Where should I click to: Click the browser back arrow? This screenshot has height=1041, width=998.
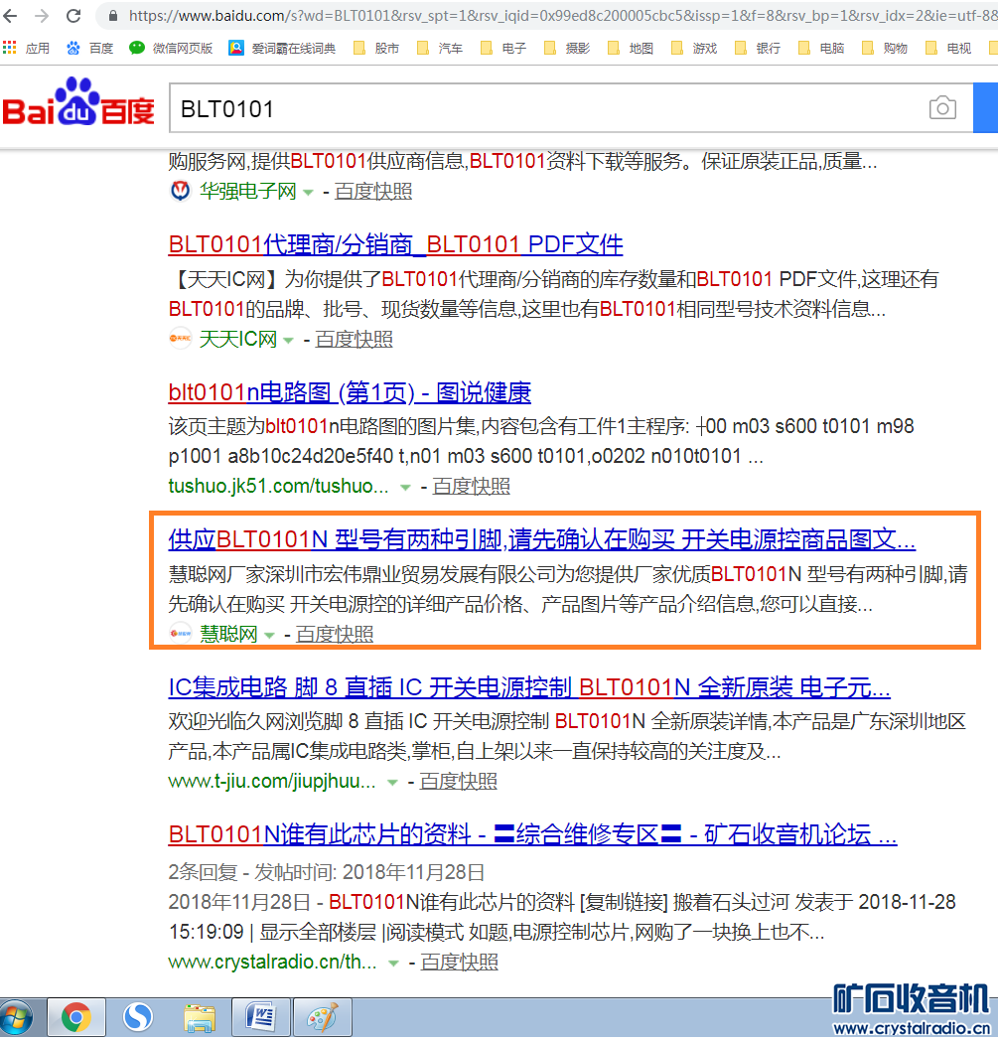pyautogui.click(x=11, y=15)
